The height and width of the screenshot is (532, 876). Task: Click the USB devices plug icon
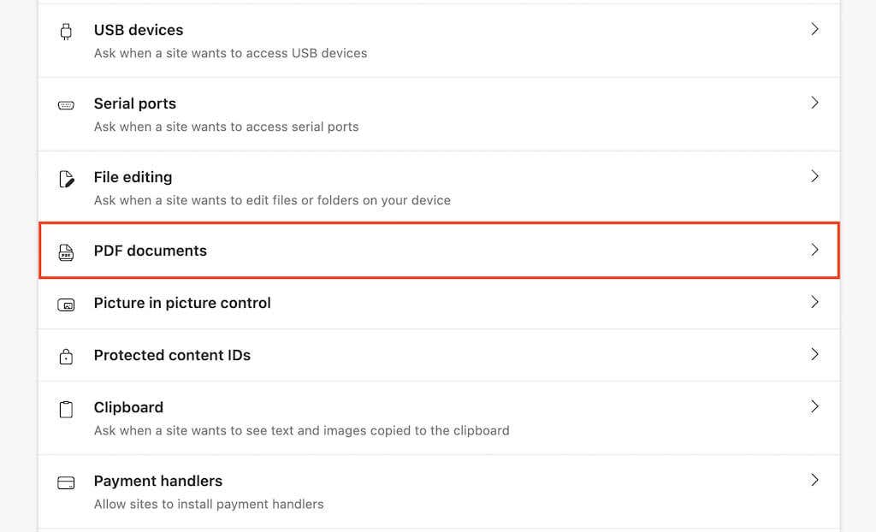[66, 33]
